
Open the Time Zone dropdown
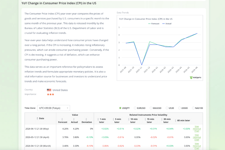[x=53, y=108]
